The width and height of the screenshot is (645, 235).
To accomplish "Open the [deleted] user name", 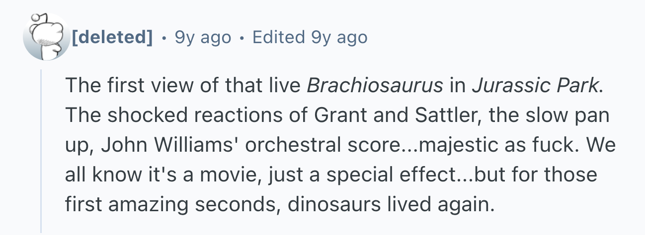I will (112, 37).
